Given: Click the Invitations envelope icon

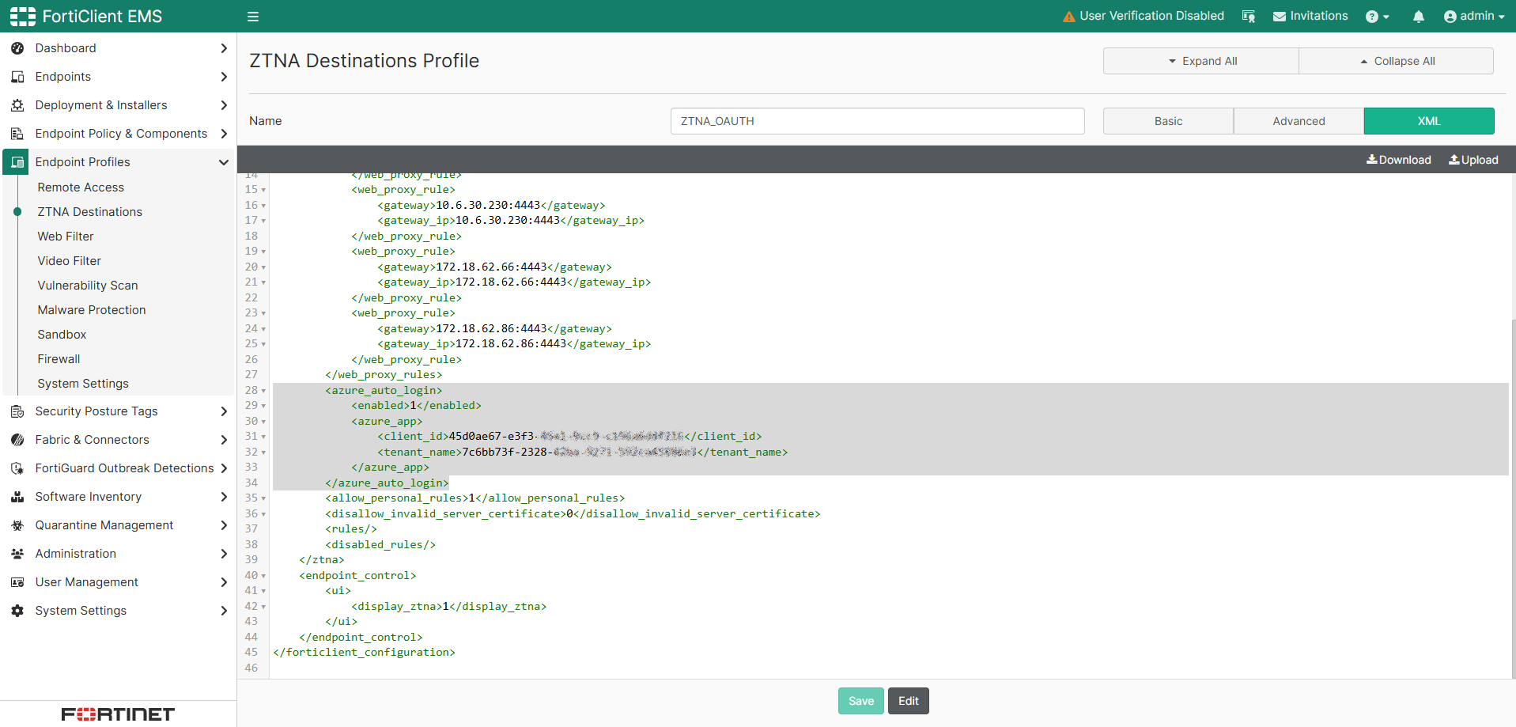Looking at the screenshot, I should [x=1279, y=17].
